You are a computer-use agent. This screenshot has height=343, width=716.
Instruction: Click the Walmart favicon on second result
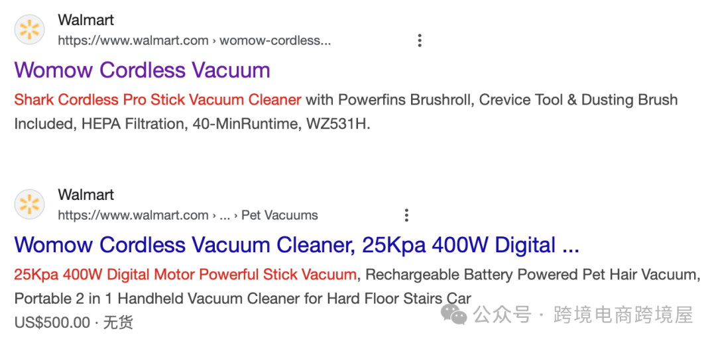(x=30, y=205)
